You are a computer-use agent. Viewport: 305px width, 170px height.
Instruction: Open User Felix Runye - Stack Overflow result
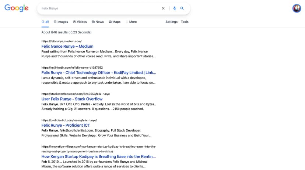click(72, 99)
